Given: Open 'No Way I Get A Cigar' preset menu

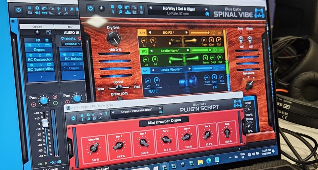Looking at the screenshot, I should coord(179,9).
